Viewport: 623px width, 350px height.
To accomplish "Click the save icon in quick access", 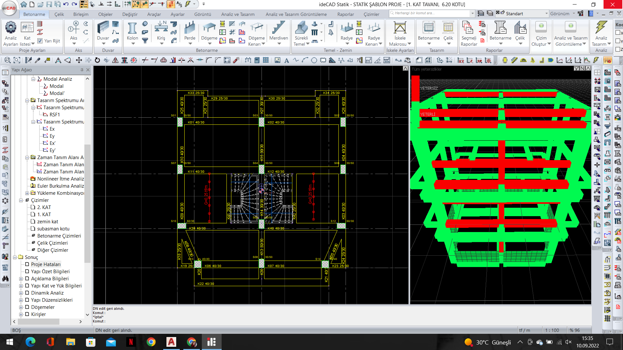I will point(49,4).
